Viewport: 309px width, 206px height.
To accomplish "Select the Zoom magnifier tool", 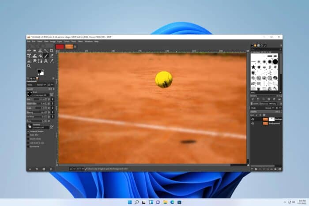I will (x=29, y=66).
